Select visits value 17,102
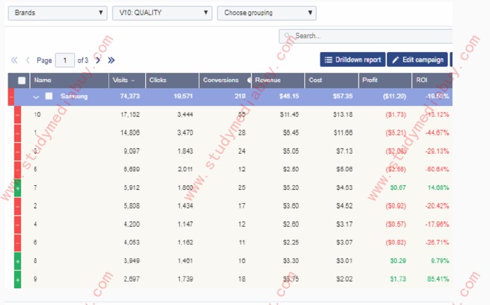This screenshot has height=305, width=490. (x=130, y=114)
